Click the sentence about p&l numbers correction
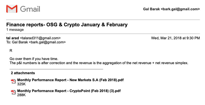 tap(99, 63)
